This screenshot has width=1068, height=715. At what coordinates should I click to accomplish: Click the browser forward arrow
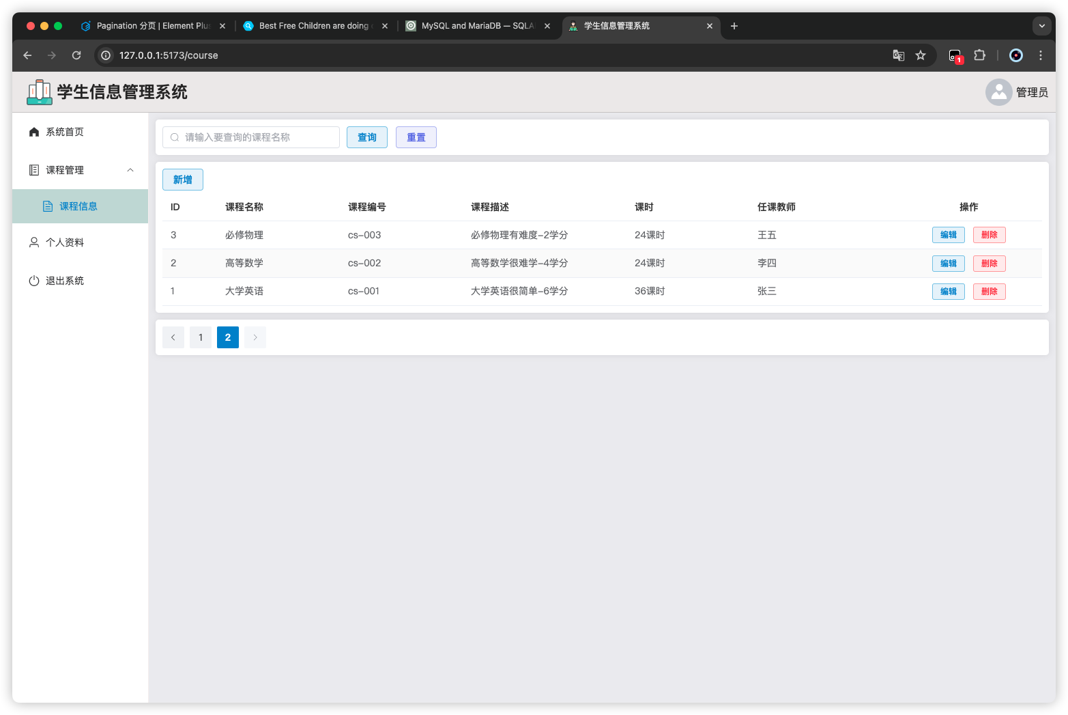(52, 55)
